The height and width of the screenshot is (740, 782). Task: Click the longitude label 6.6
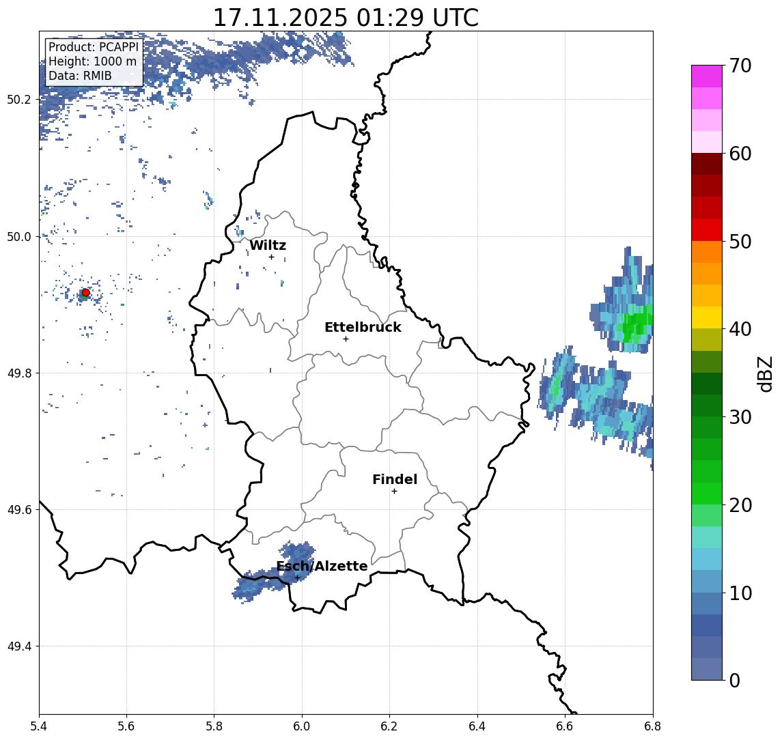565,726
